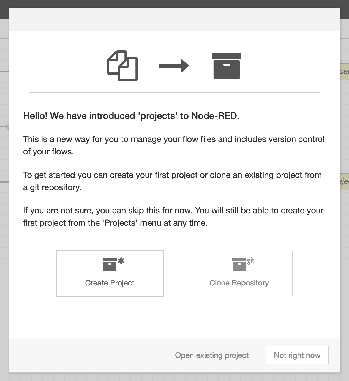This screenshot has height=381, width=349.
Task: Dismiss dialog with Not right now
Action: tap(297, 355)
